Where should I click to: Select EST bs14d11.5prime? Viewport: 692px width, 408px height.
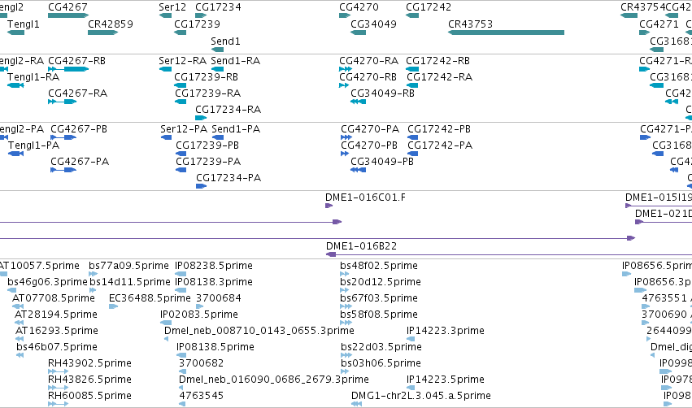pos(130,282)
